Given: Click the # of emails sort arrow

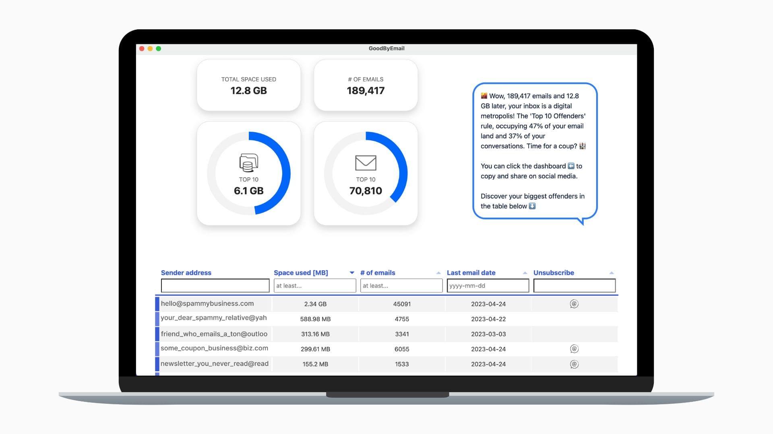Looking at the screenshot, I should [x=438, y=272].
